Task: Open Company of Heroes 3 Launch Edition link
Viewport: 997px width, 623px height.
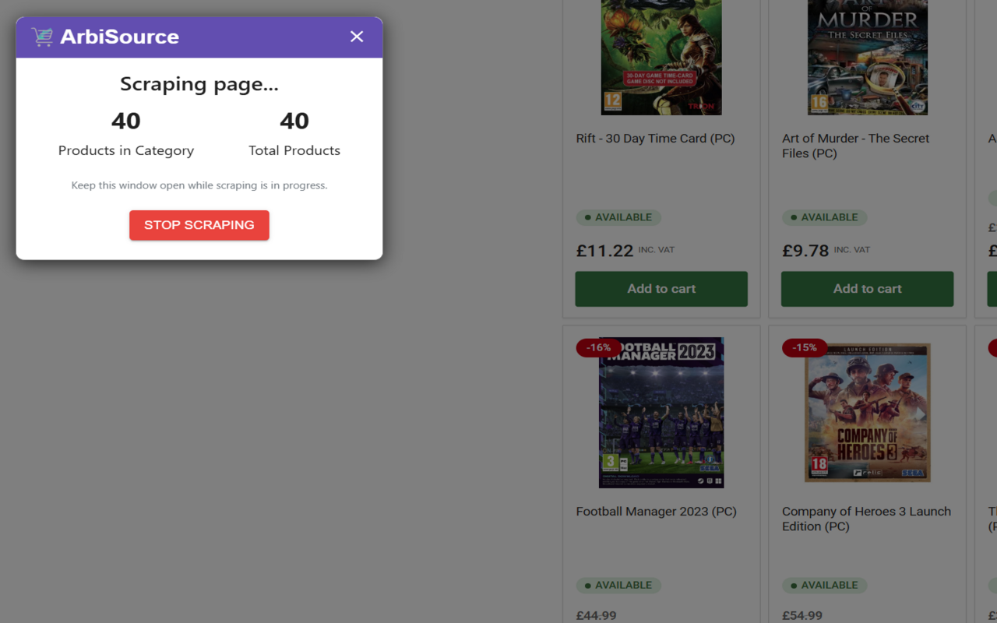Action: (x=866, y=519)
